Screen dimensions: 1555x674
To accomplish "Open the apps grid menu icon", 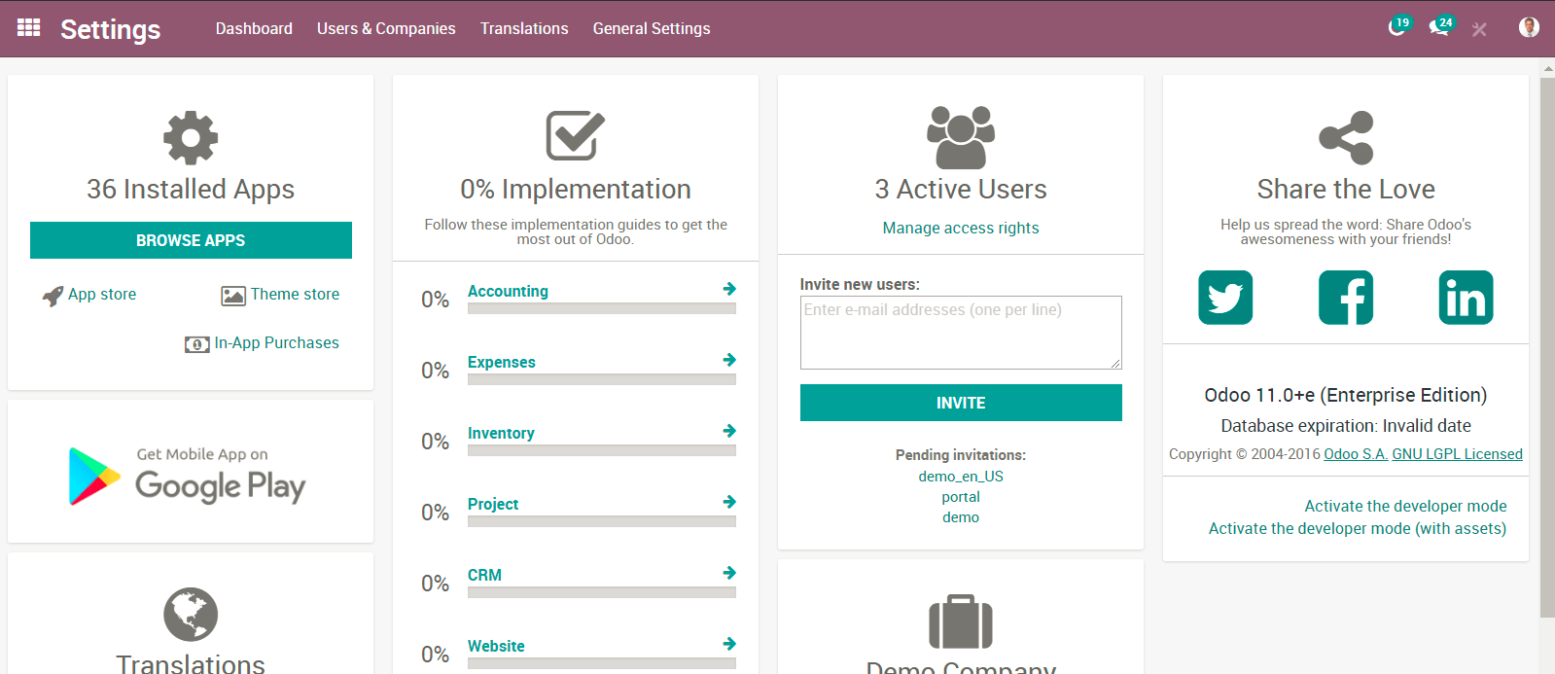I will [29, 28].
